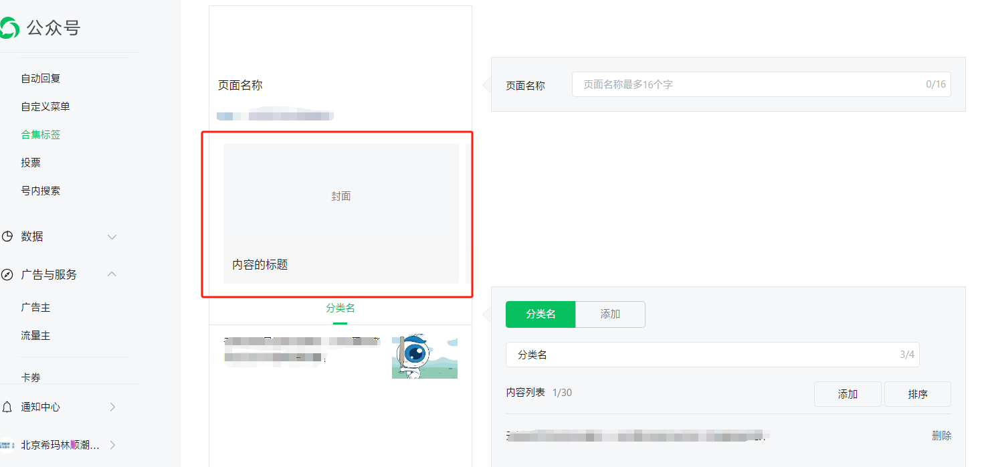The width and height of the screenshot is (982, 467).
Task: Click the 数据 pie chart icon
Action: [x=7, y=236]
